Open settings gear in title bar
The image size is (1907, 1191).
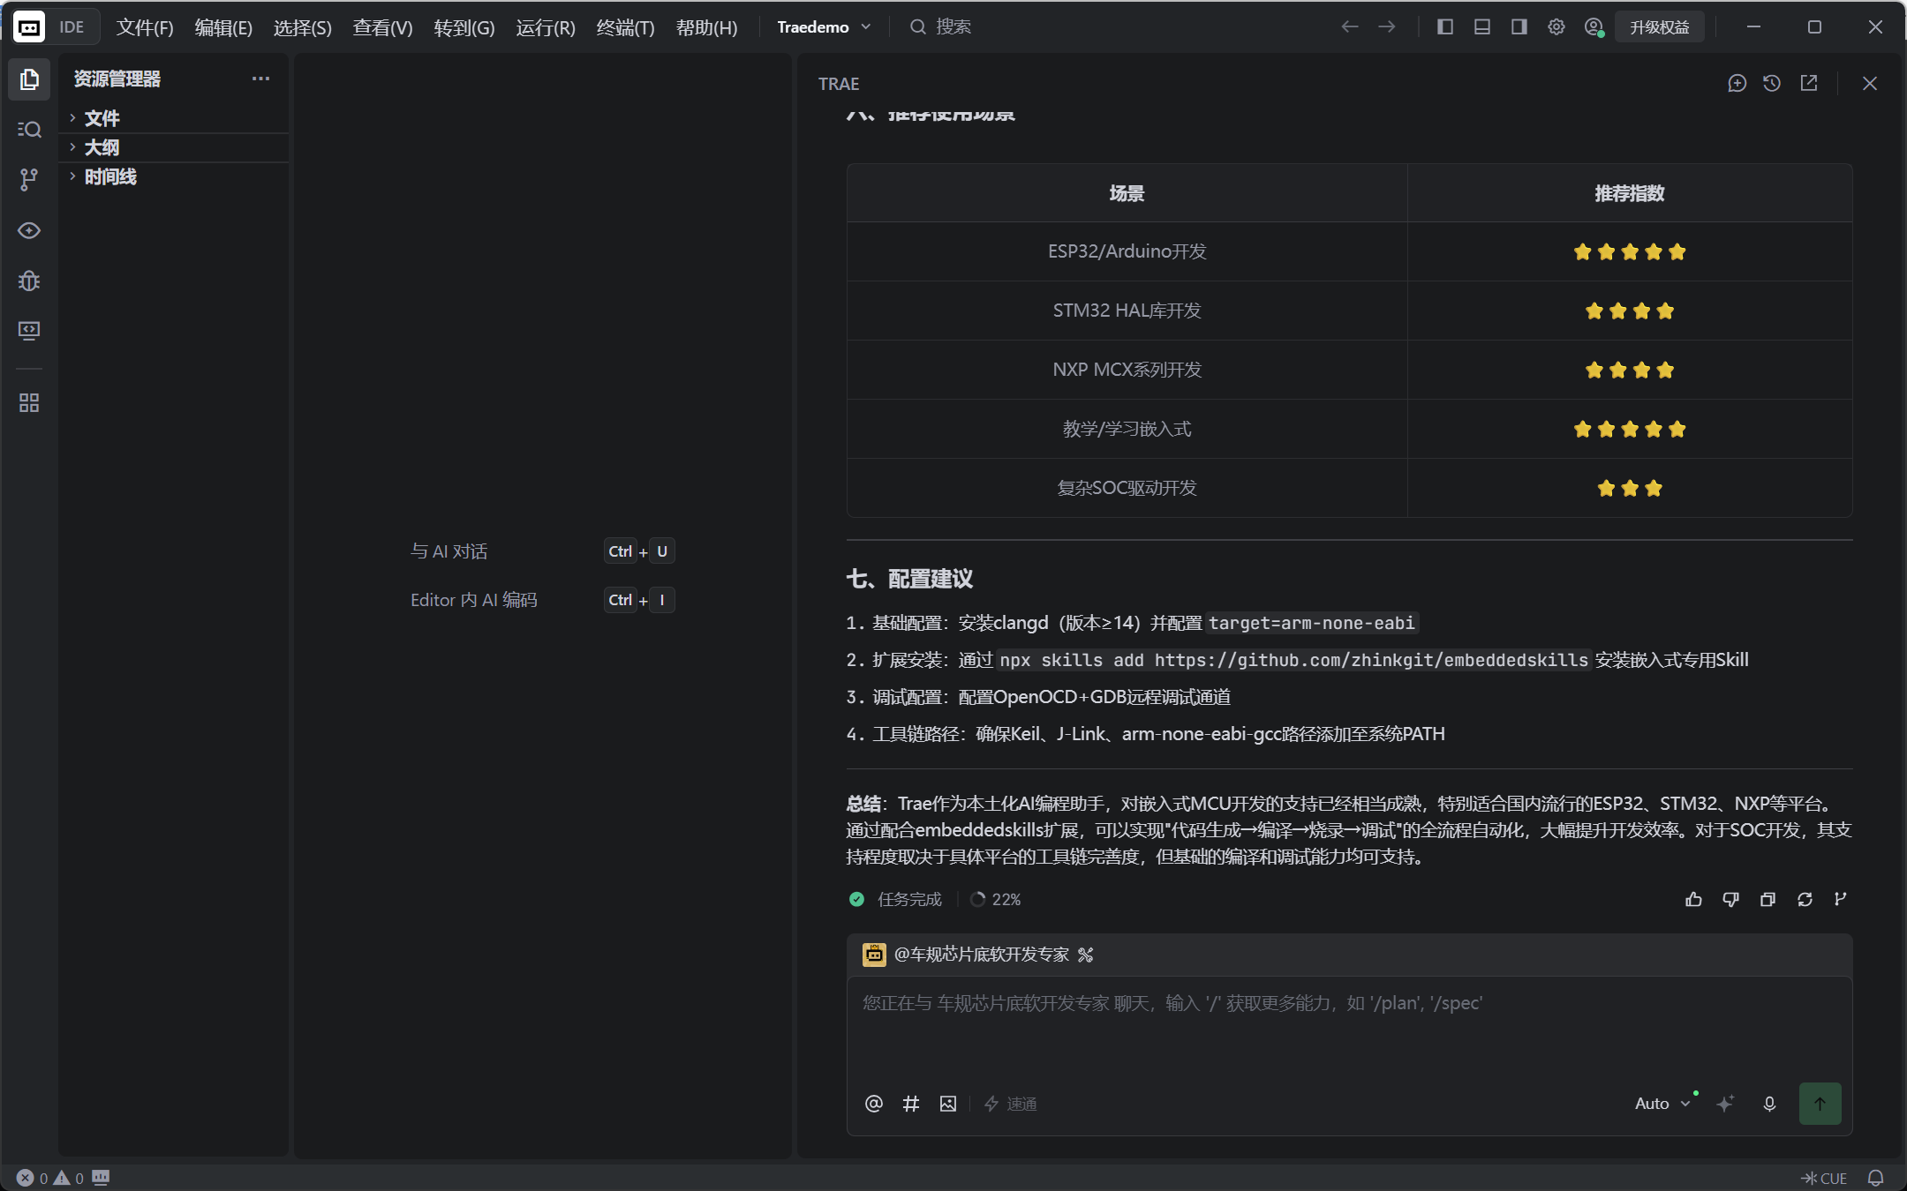(1557, 27)
